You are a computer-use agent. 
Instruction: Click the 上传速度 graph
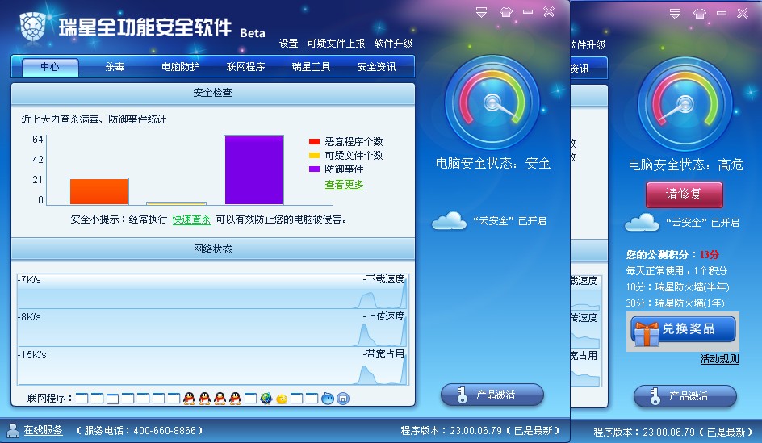213,328
